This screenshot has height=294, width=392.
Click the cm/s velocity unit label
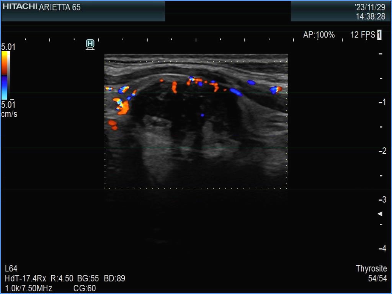click(x=9, y=114)
